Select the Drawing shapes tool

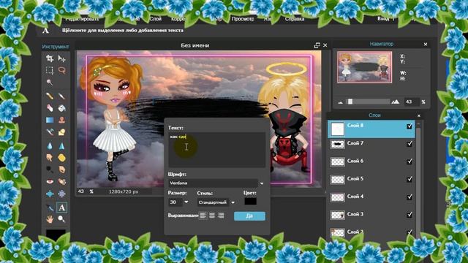coord(61,131)
